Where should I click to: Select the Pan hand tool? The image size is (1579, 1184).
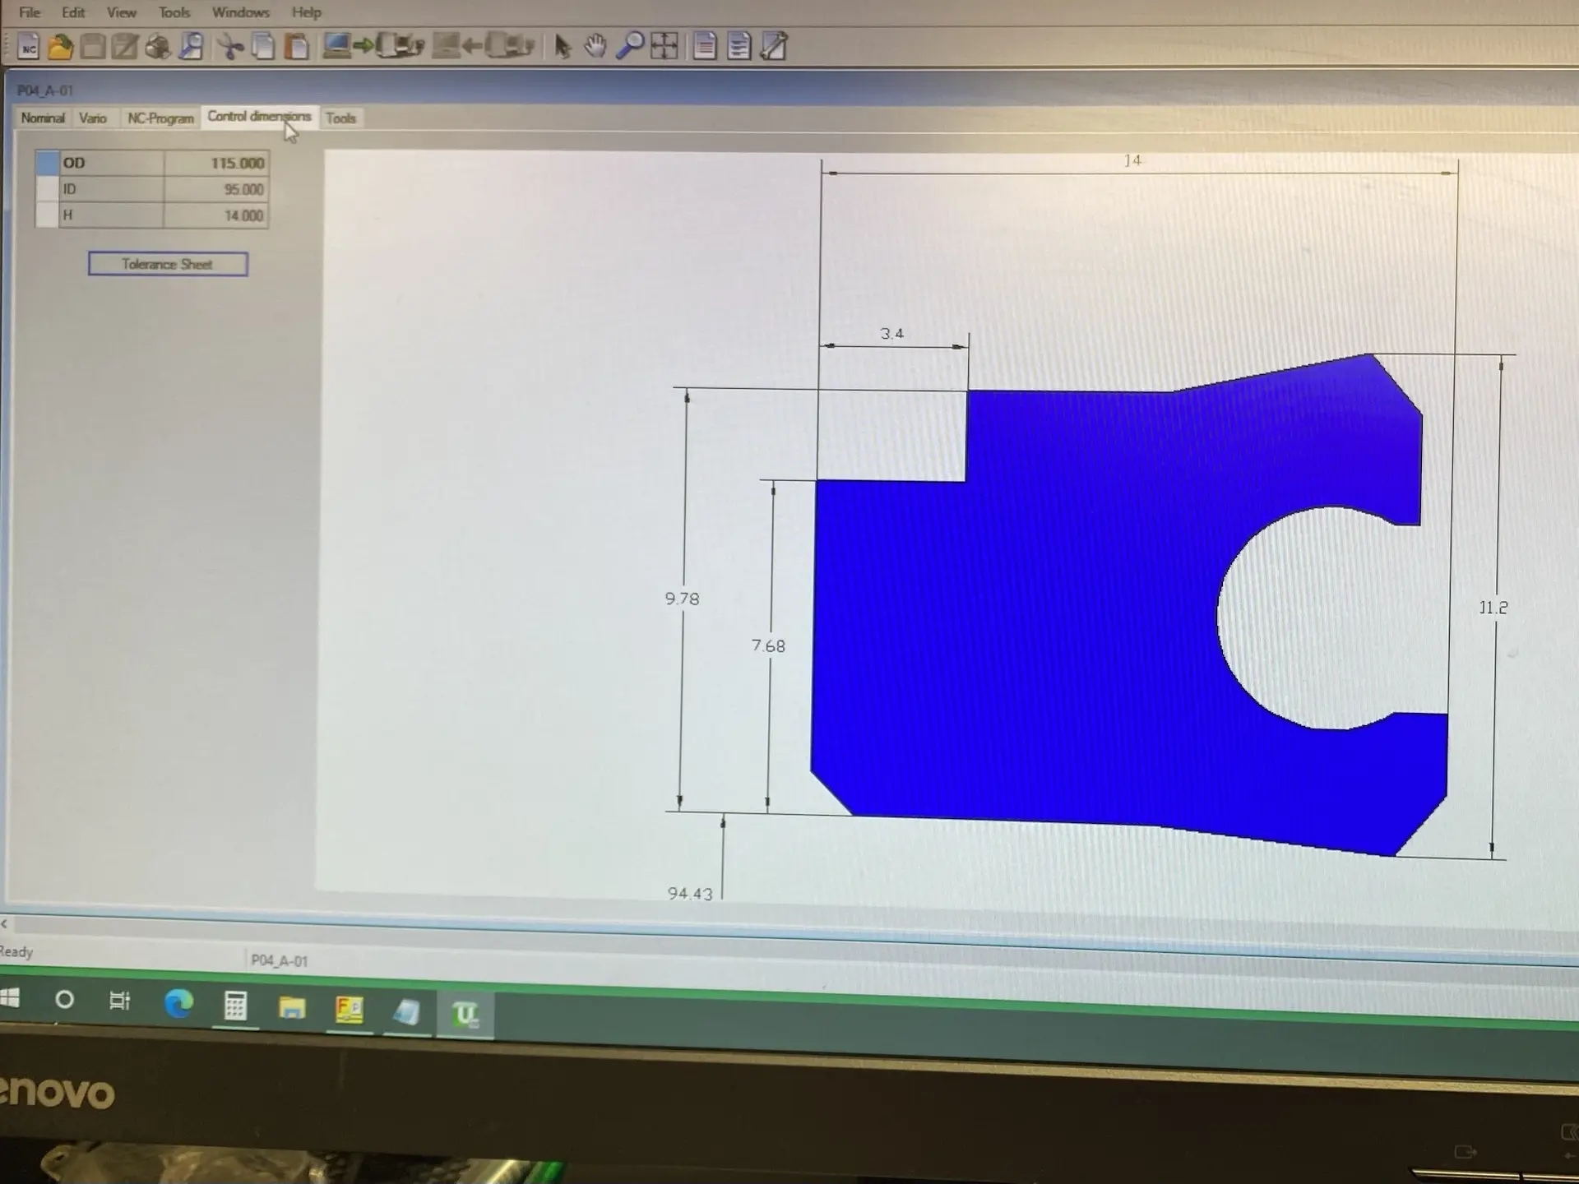(595, 46)
